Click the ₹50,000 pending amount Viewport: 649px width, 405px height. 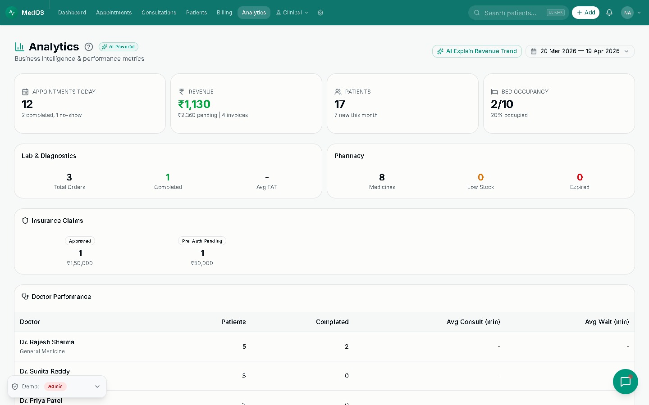[202, 263]
